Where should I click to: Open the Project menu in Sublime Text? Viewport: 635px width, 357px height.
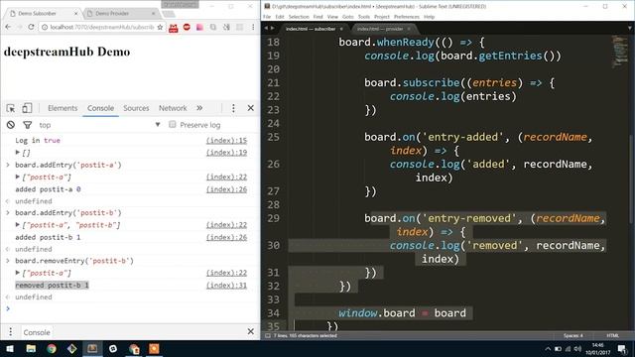pos(381,17)
